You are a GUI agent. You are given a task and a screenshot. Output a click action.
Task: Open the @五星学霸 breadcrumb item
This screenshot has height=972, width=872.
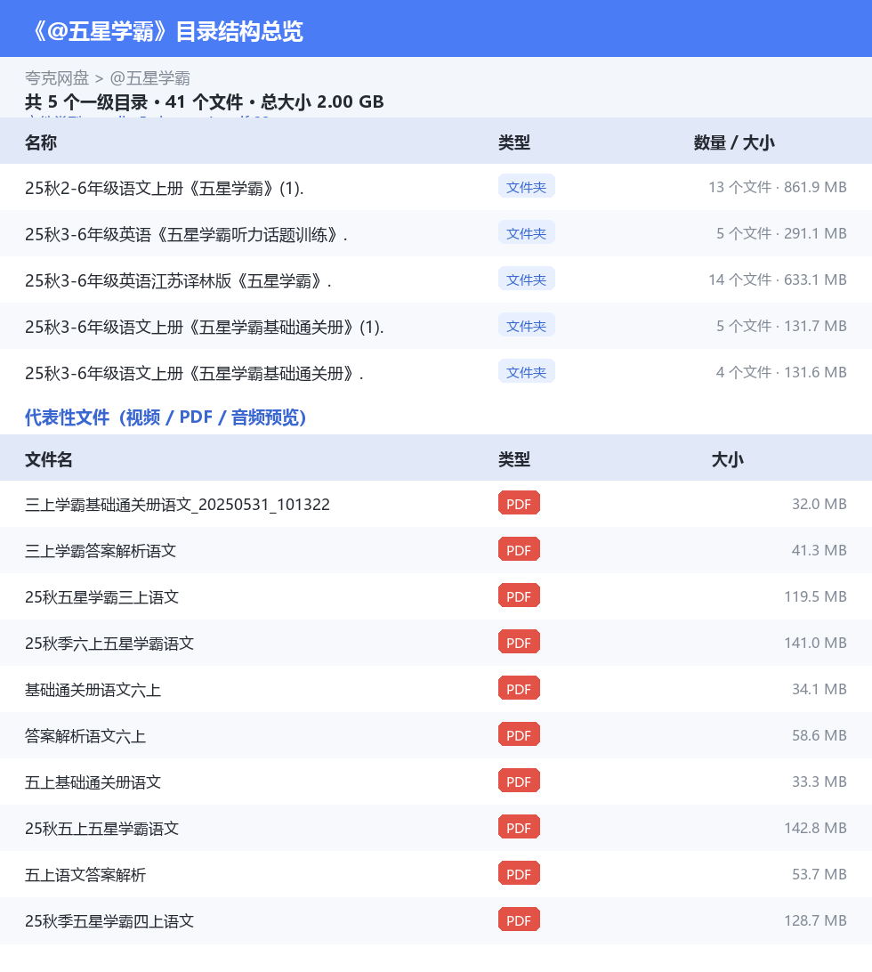point(150,78)
